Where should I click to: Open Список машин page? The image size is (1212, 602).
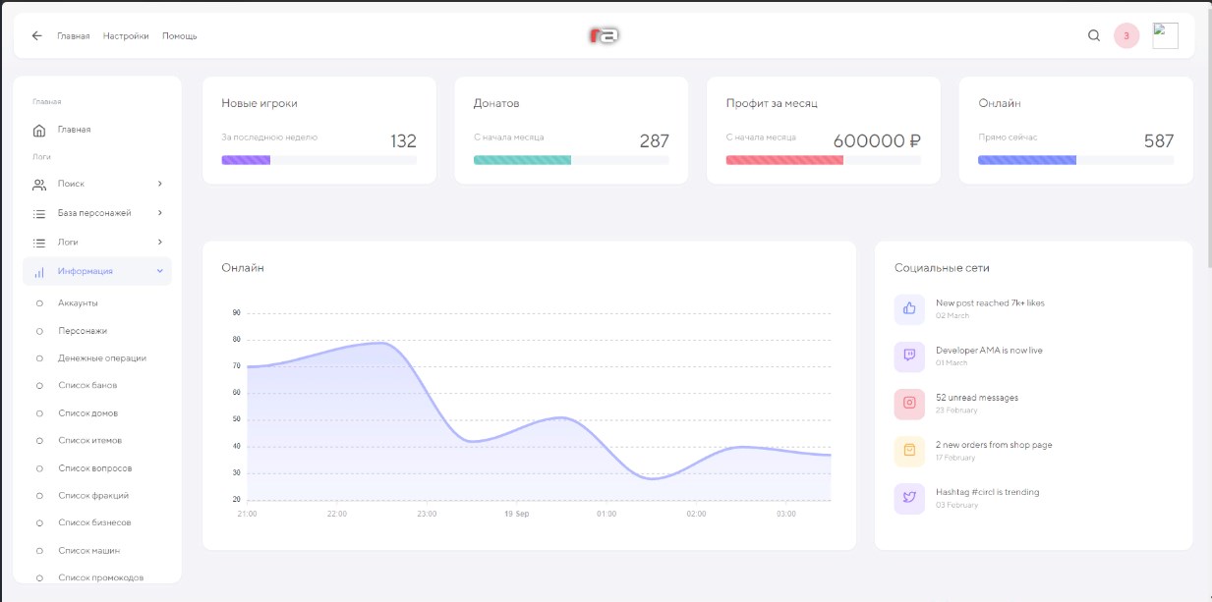pyautogui.click(x=89, y=551)
